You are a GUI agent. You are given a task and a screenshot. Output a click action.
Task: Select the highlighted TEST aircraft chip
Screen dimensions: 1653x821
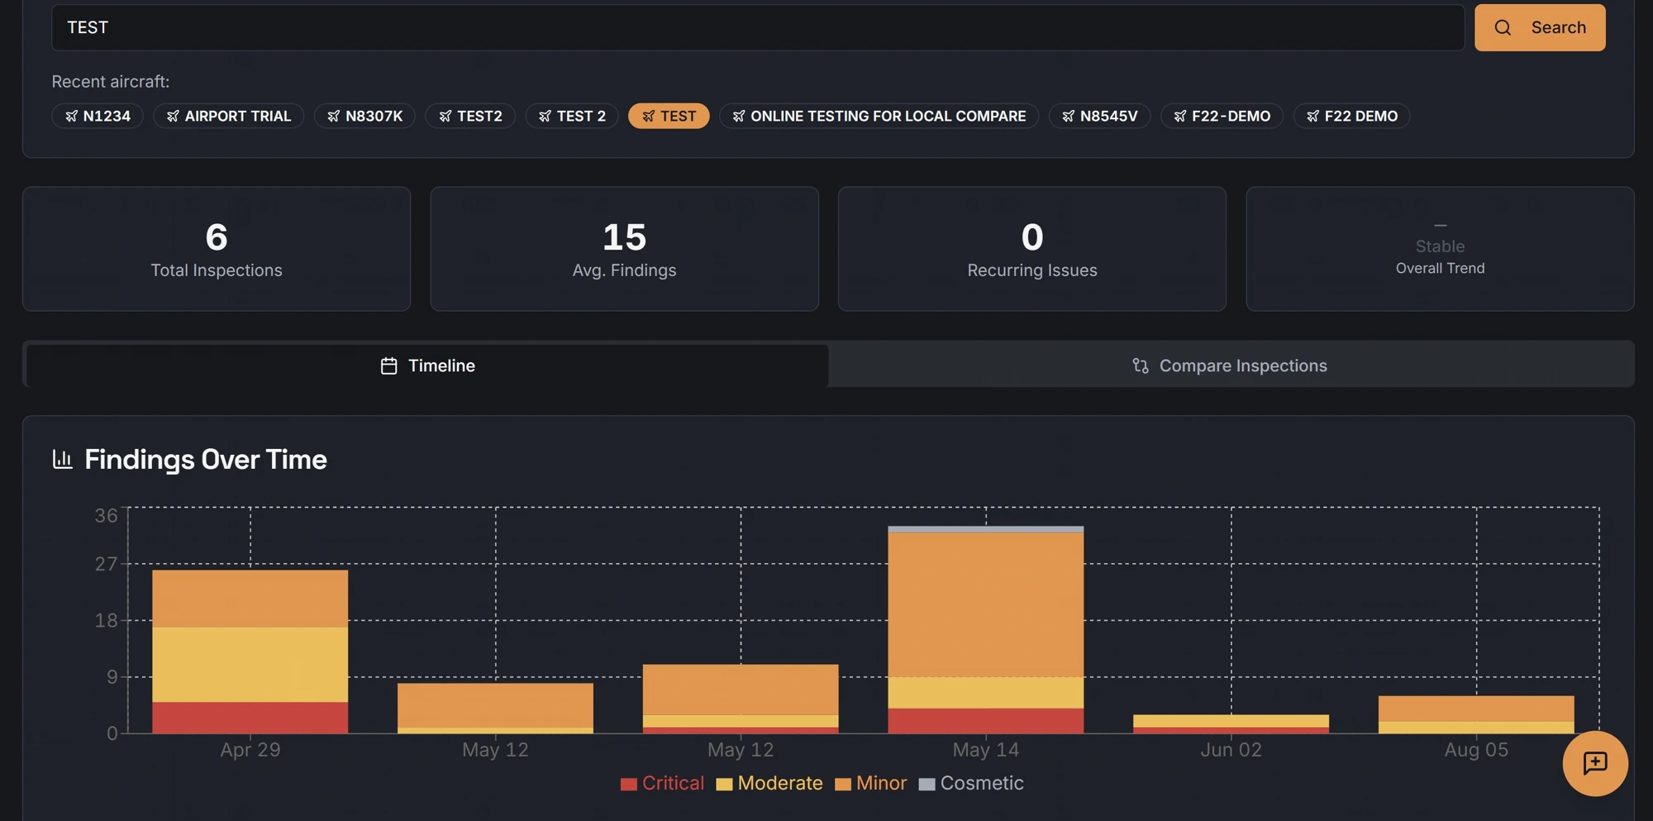click(669, 116)
